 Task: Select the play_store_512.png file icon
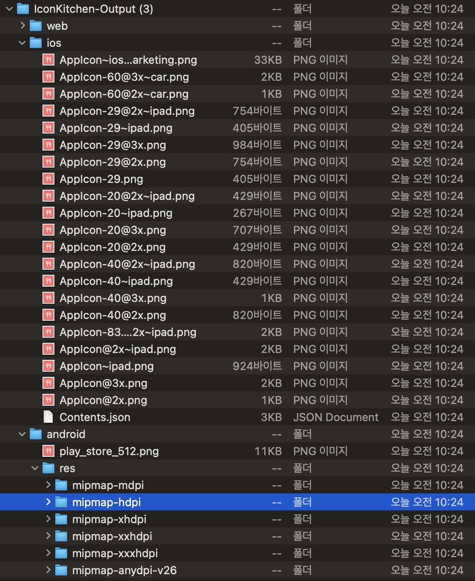[x=48, y=451]
